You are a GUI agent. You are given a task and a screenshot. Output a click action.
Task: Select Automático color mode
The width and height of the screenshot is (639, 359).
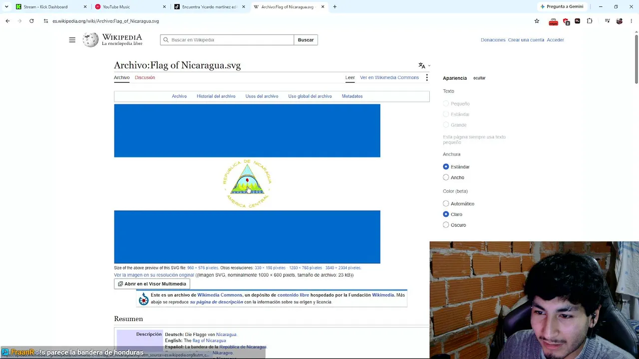click(446, 203)
